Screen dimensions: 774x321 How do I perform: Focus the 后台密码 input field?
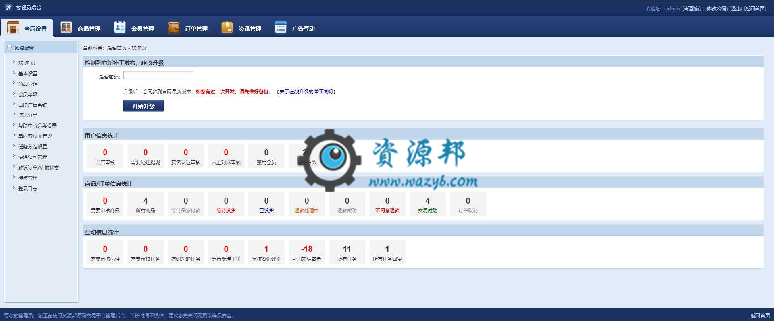(158, 75)
